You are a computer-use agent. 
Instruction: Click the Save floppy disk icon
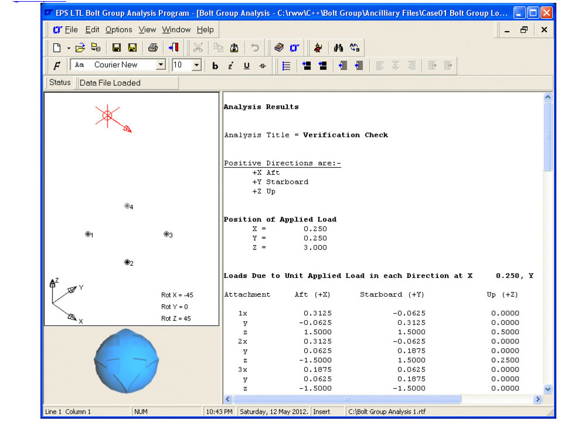click(117, 47)
